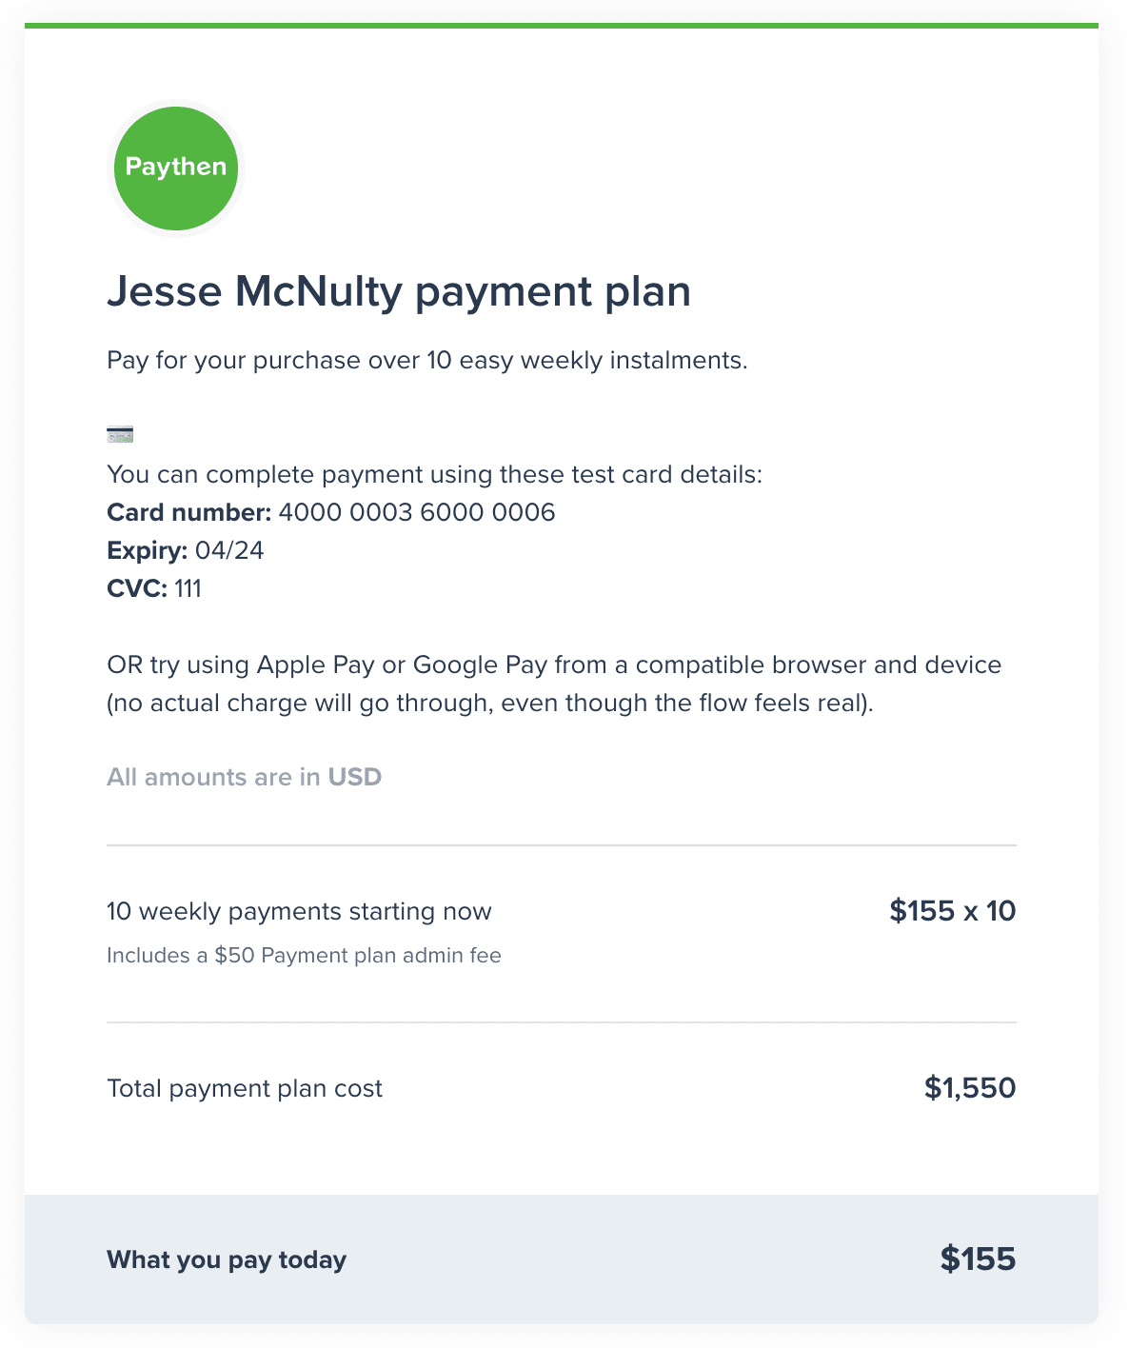The height and width of the screenshot is (1348, 1129).
Task: Click the What you pay today label
Action: pyautogui.click(x=227, y=1259)
